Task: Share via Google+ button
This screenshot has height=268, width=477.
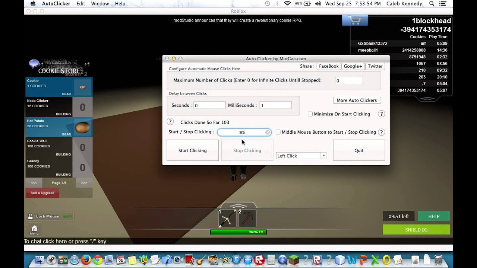Action: point(353,66)
